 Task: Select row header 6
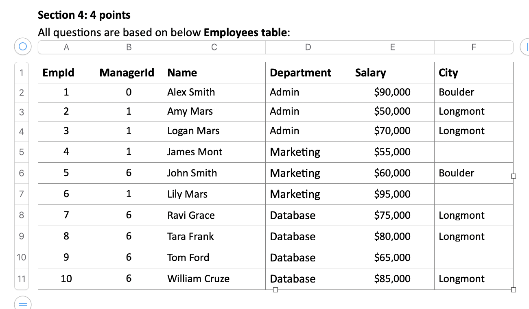point(21,173)
